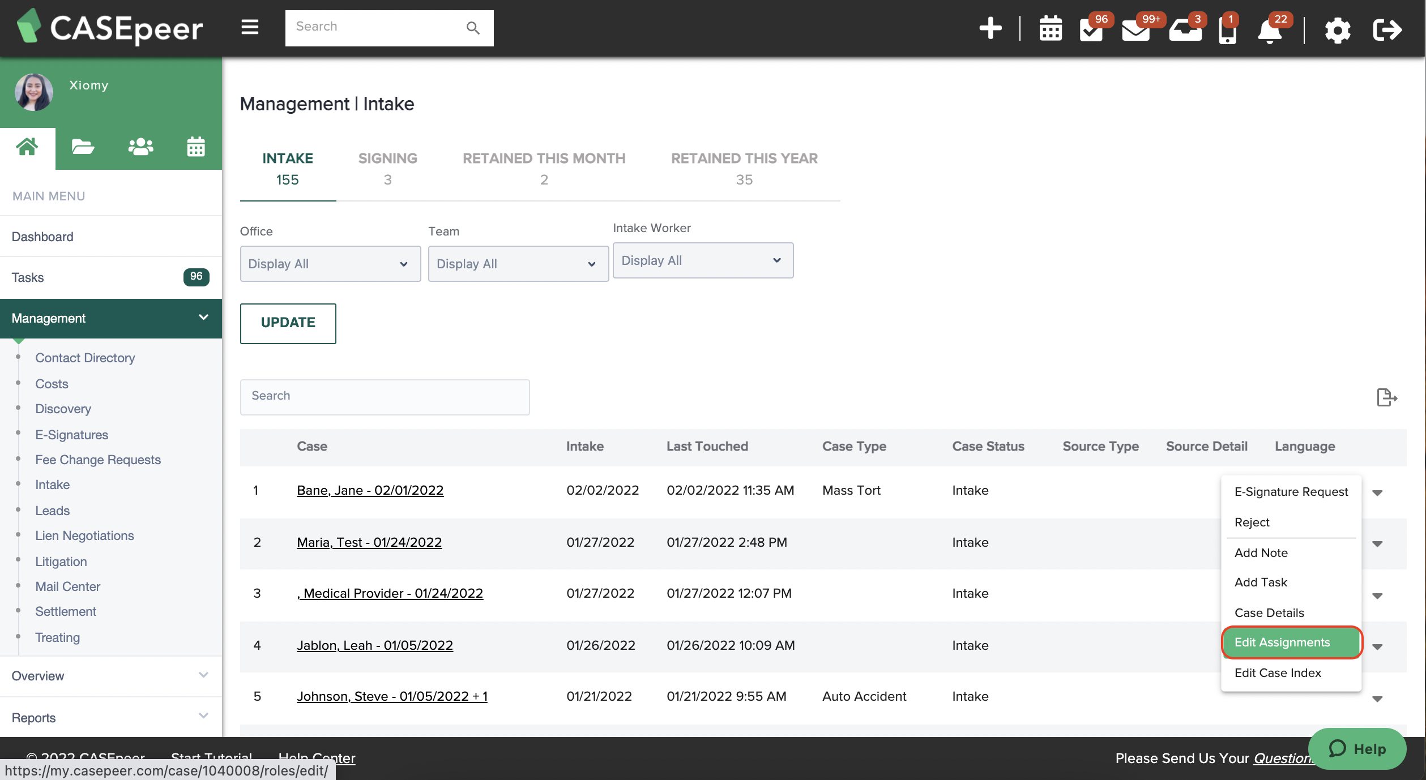Image resolution: width=1426 pixels, height=780 pixels.
Task: View mobile texts icon with 1 notification
Action: point(1227,31)
